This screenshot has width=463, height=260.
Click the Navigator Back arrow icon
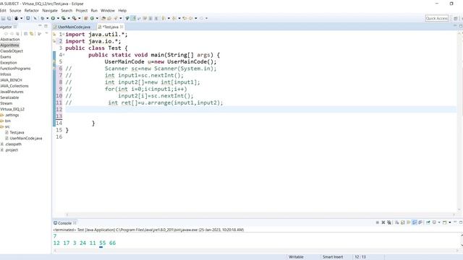tap(6, 34)
